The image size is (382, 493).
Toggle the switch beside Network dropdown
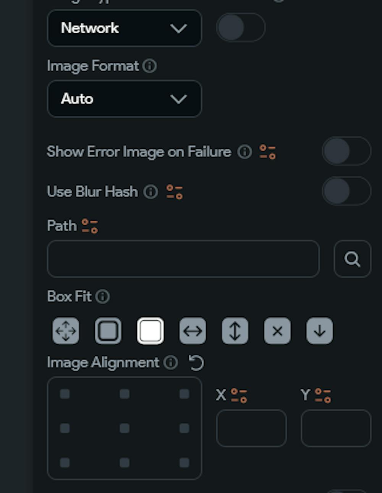(x=241, y=28)
